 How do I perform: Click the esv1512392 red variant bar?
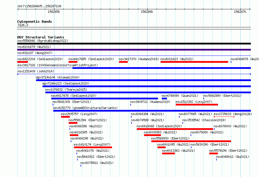click(x=197, y=105)
